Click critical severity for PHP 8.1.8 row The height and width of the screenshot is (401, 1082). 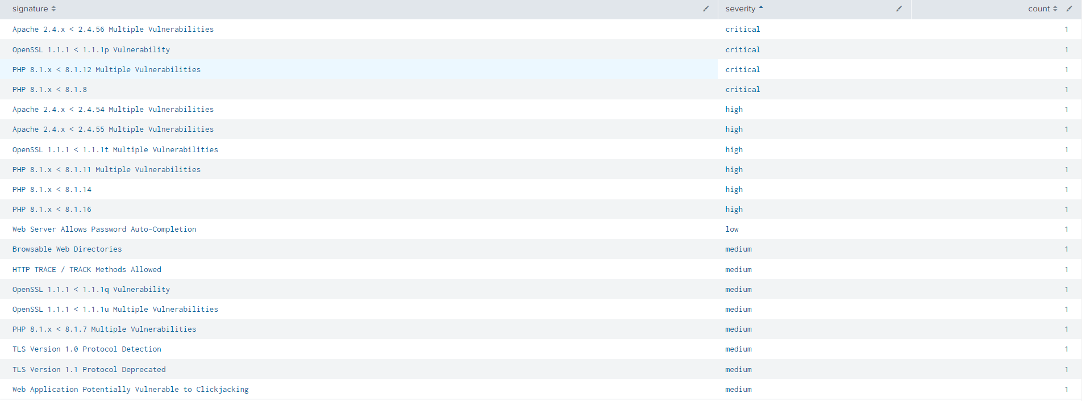click(743, 90)
